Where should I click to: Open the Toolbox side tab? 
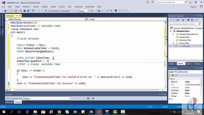[2, 32]
